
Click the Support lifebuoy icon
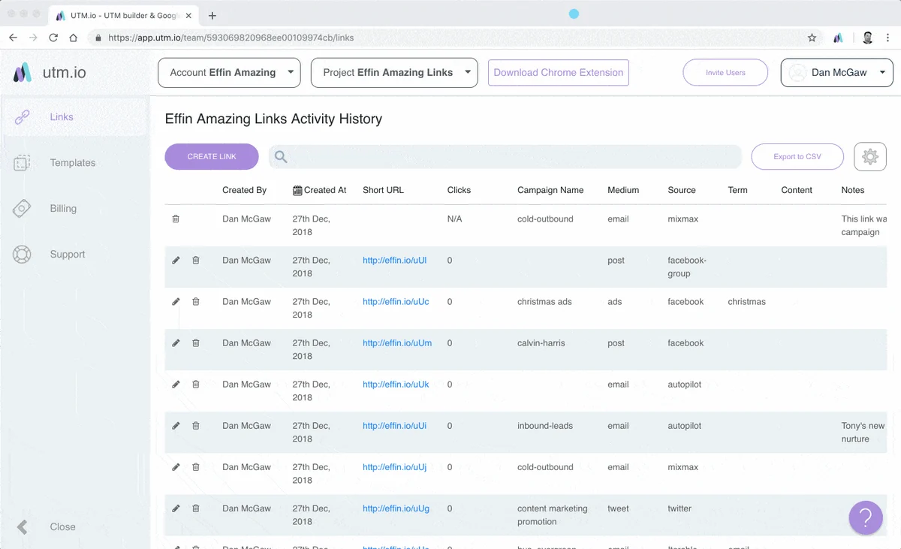tap(22, 255)
